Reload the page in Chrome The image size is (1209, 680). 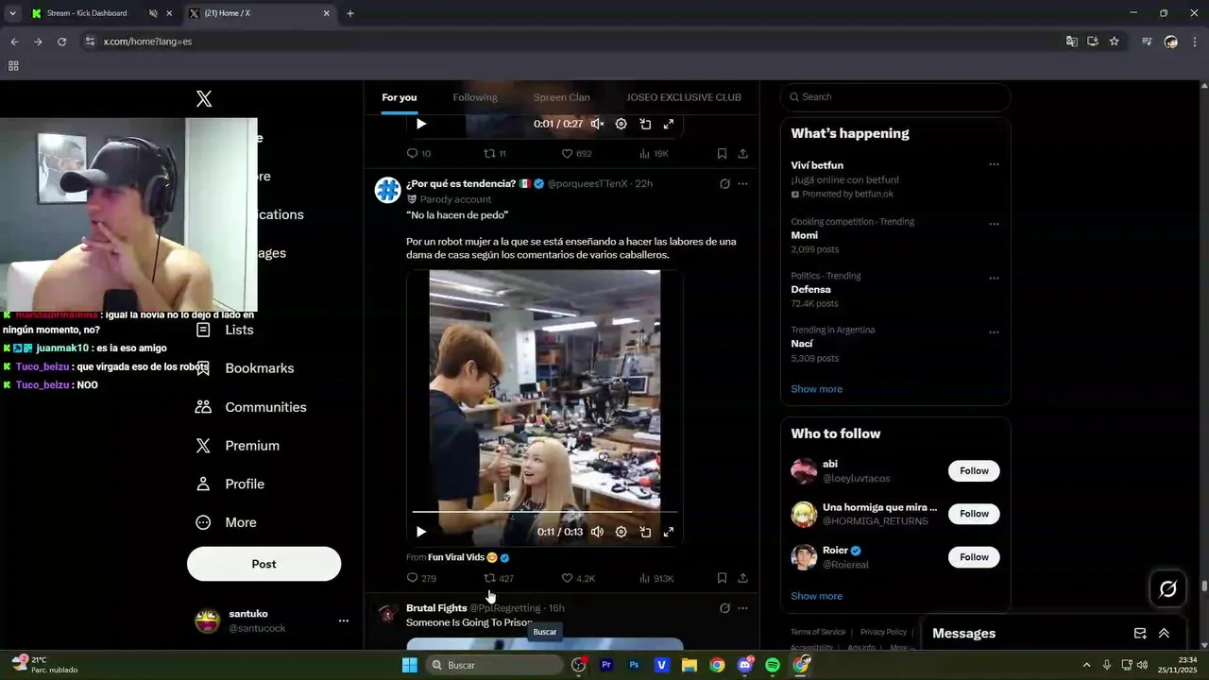tap(61, 42)
